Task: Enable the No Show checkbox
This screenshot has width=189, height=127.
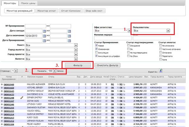Action: [128, 56]
